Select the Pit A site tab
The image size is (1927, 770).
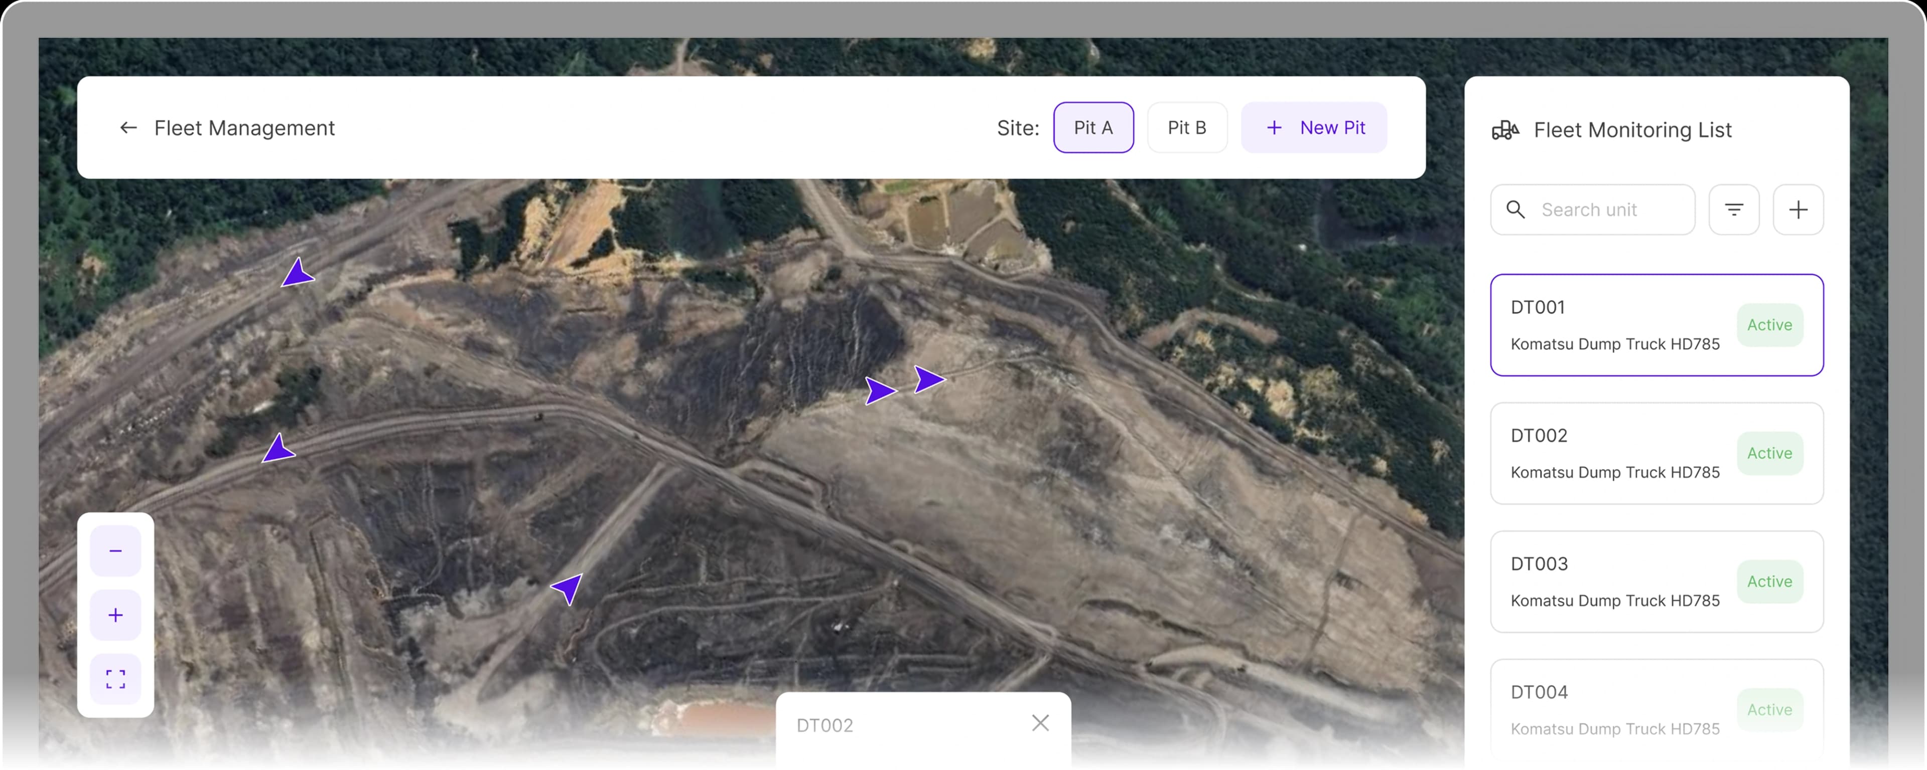[1093, 128]
